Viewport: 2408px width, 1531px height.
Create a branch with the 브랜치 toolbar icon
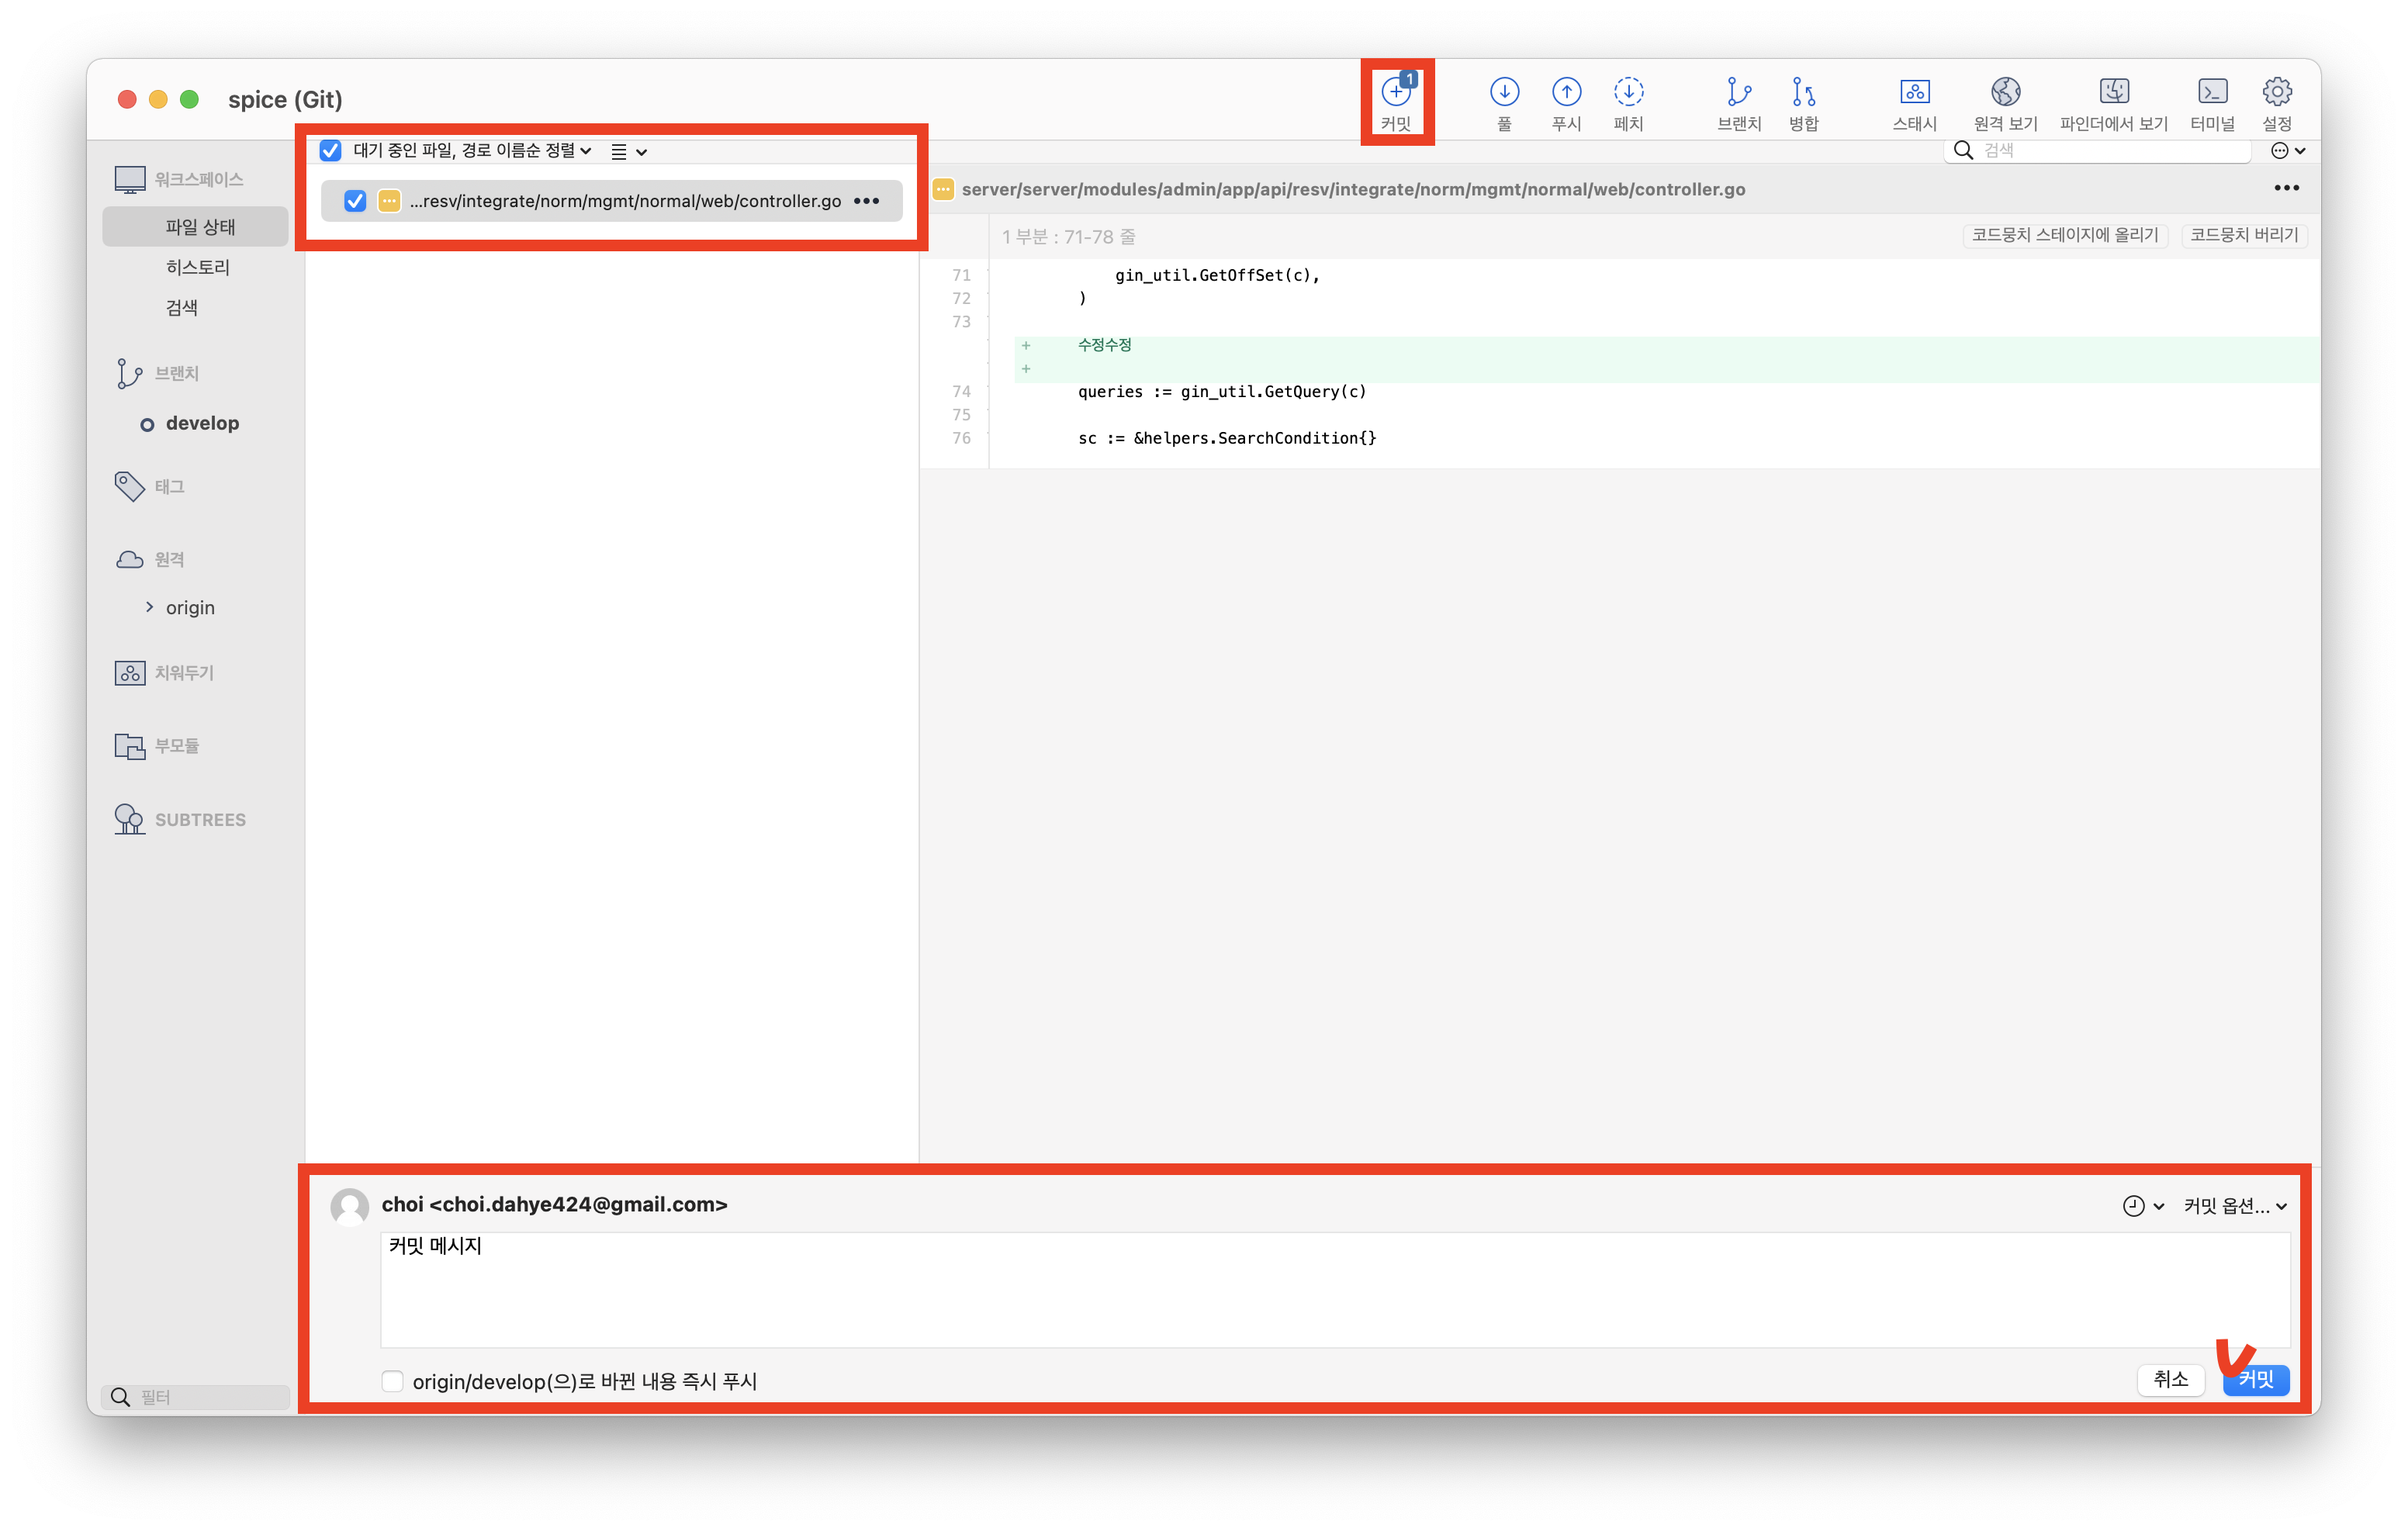coord(1739,92)
